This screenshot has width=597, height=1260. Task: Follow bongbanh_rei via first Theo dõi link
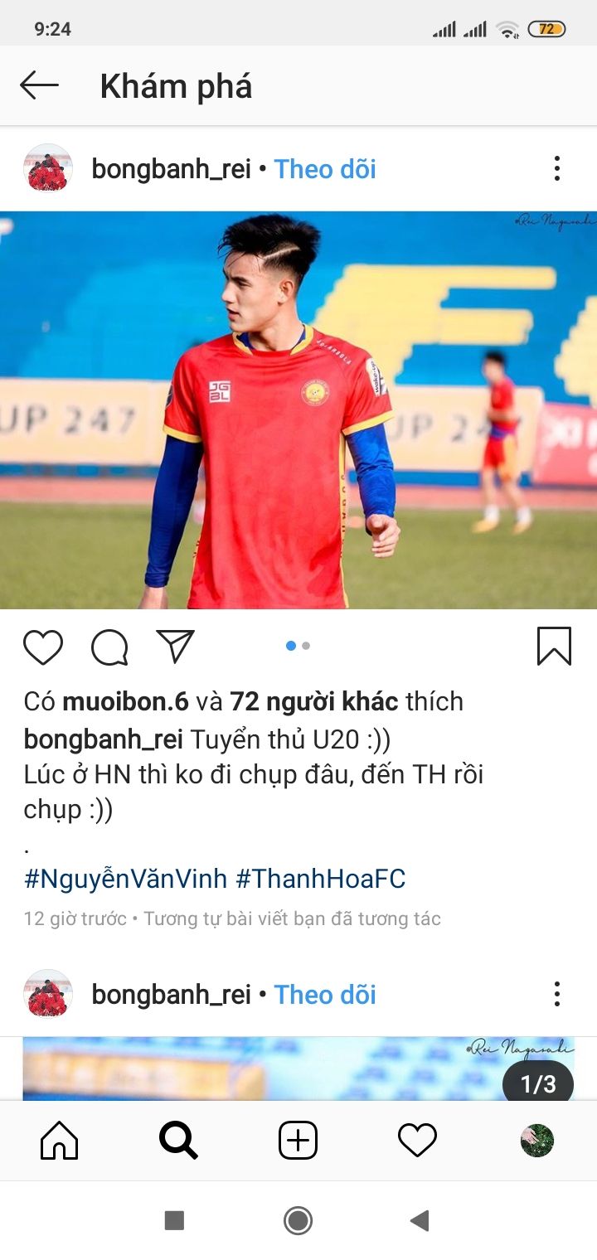325,169
